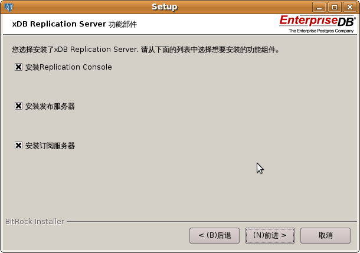This screenshot has width=360, height=253.
Task: Maximize the Setup window
Action: (x=335, y=7)
